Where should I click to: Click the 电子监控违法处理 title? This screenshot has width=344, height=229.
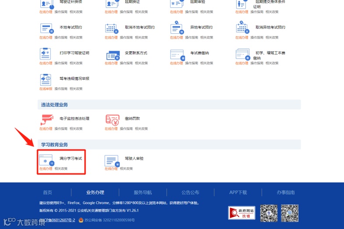[x=74, y=118]
